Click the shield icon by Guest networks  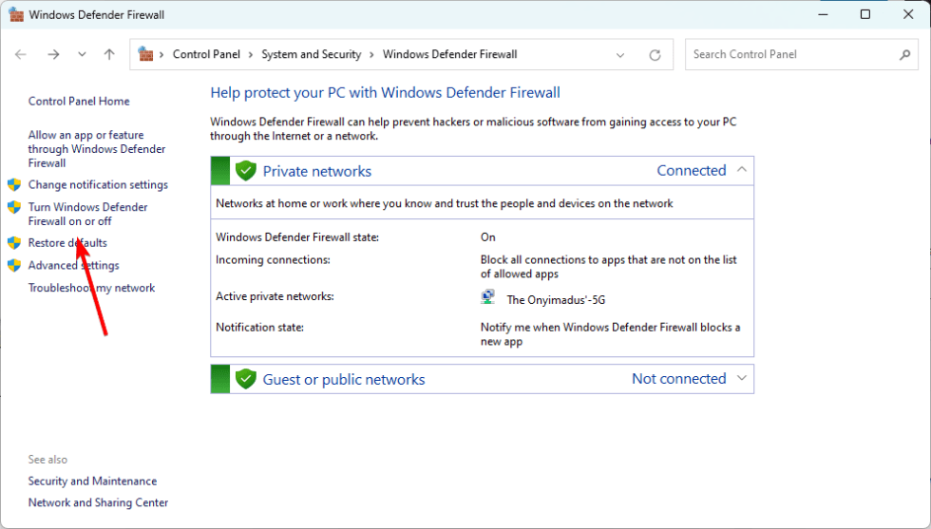tap(246, 379)
